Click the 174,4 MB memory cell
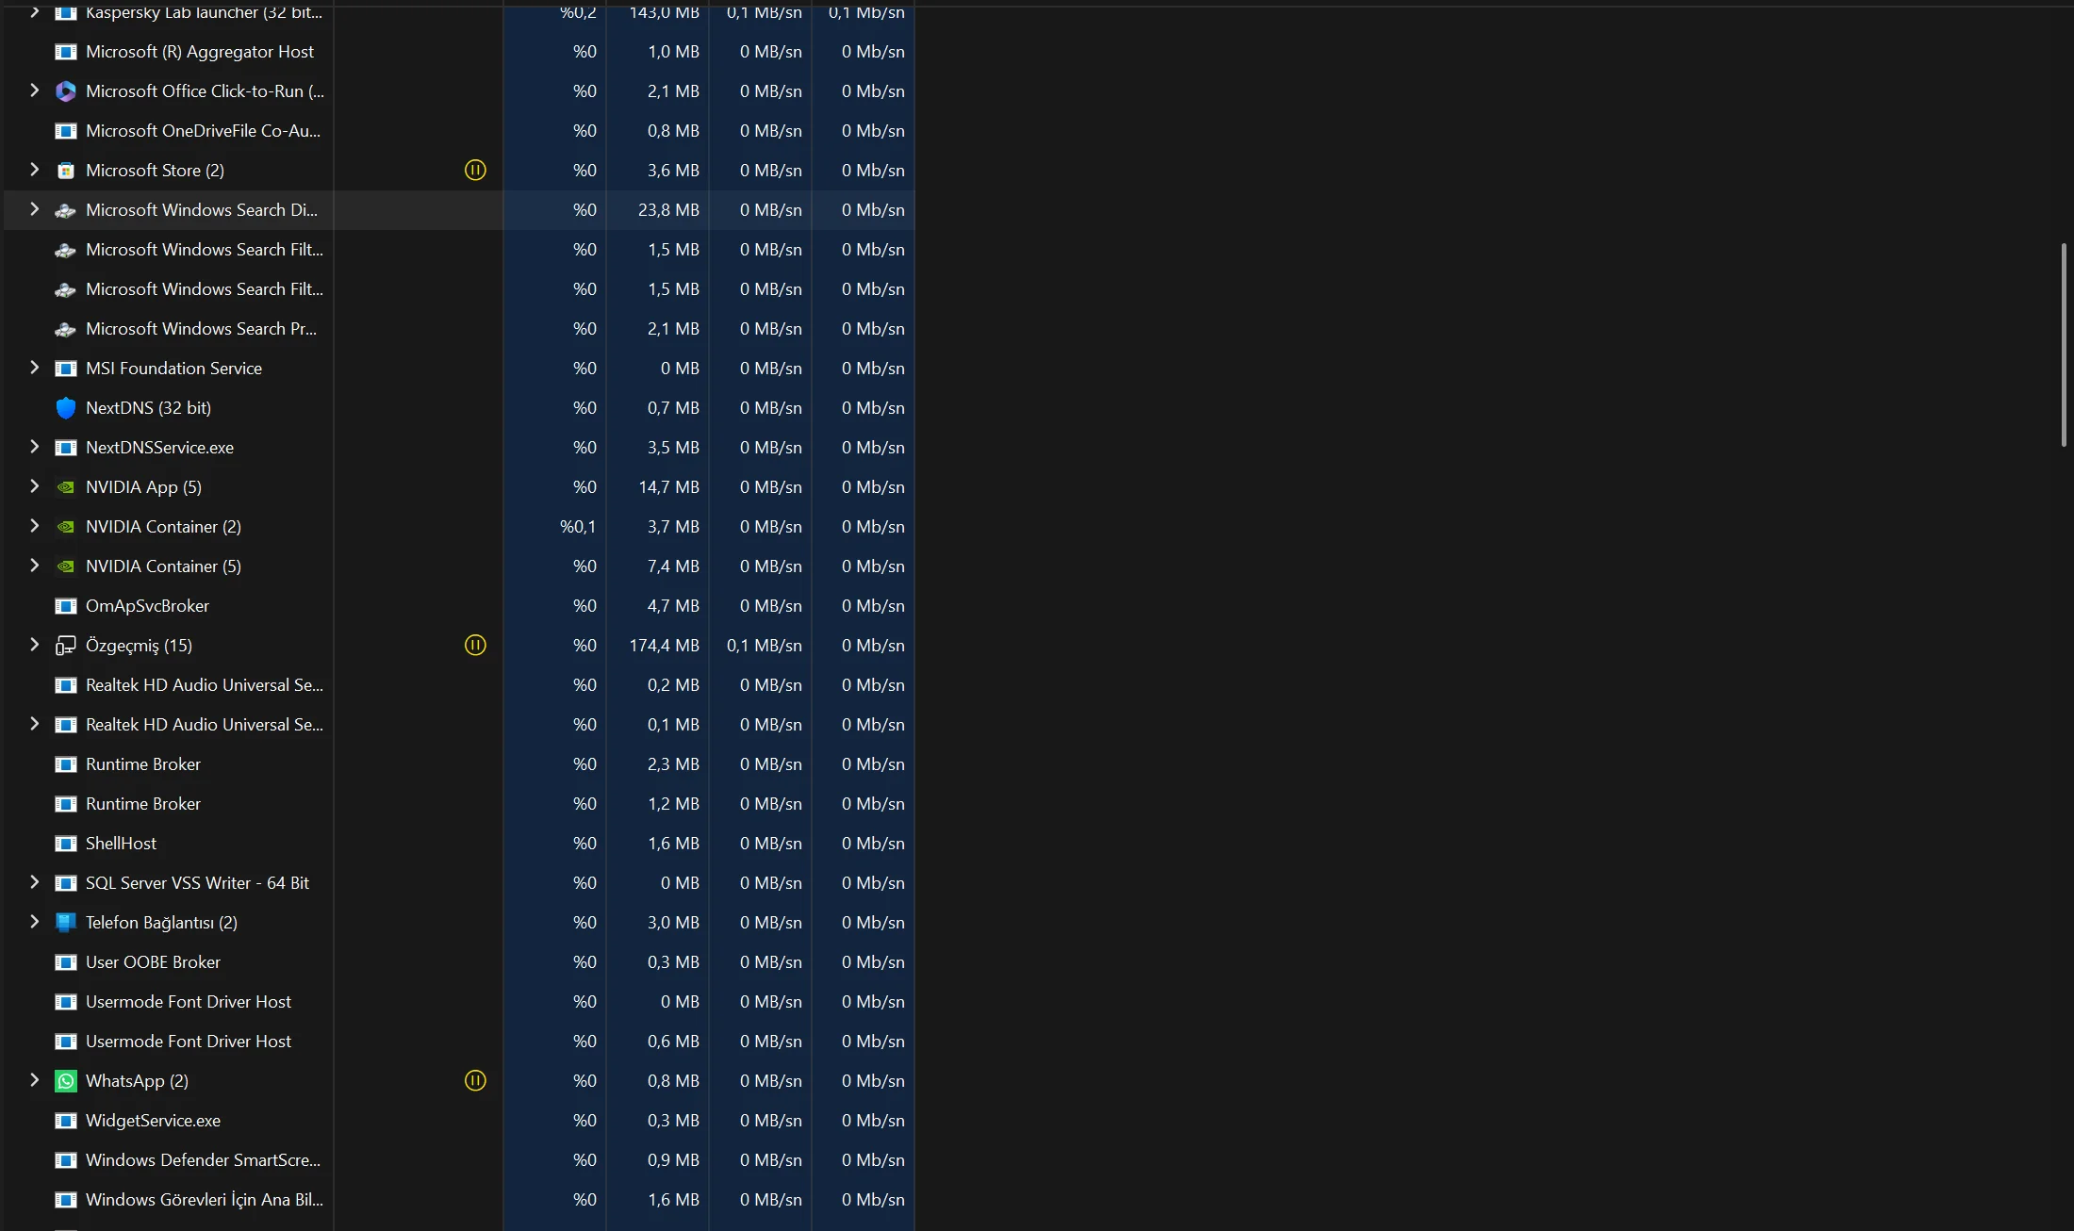 (664, 646)
